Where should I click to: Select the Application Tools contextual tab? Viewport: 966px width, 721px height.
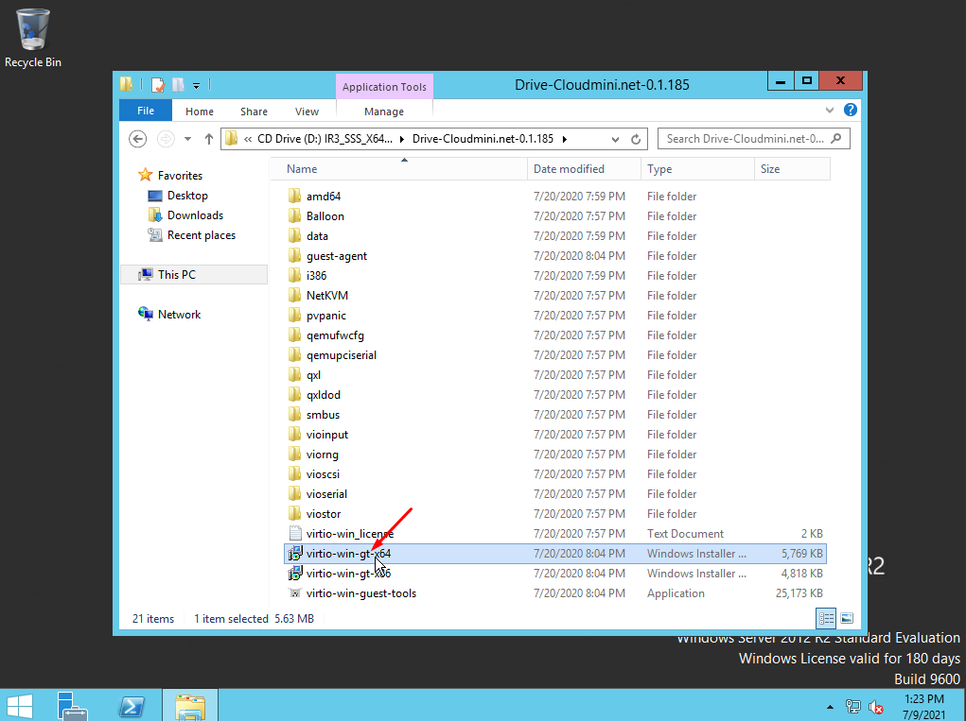coord(384,87)
